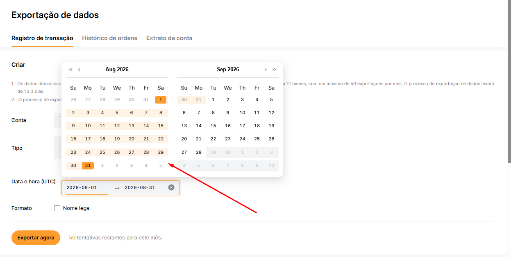Choose August 24 in the calendar

click(88, 152)
